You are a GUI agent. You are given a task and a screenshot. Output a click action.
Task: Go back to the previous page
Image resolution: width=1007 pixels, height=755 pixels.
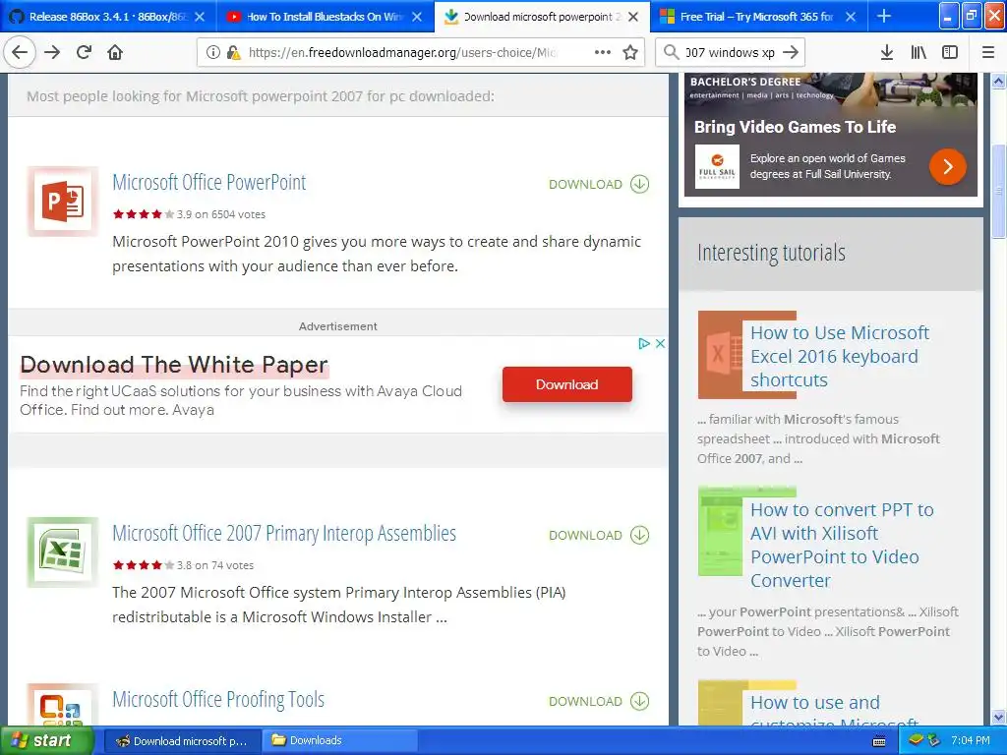click(20, 53)
